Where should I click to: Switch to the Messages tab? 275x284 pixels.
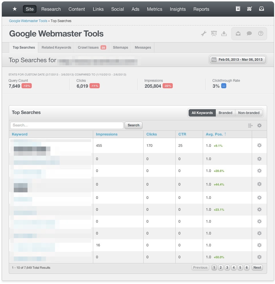tap(143, 48)
